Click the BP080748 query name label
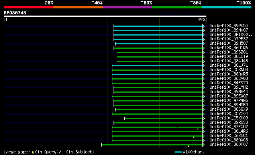The image size is (255, 155). pos(15,13)
